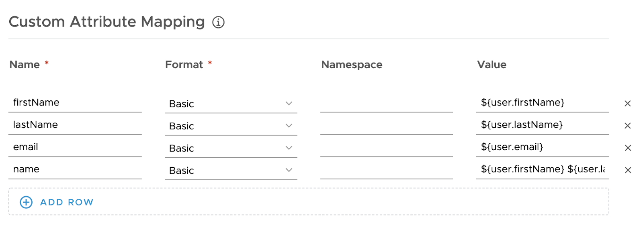Expand Format dropdown for the name row

pos(289,170)
